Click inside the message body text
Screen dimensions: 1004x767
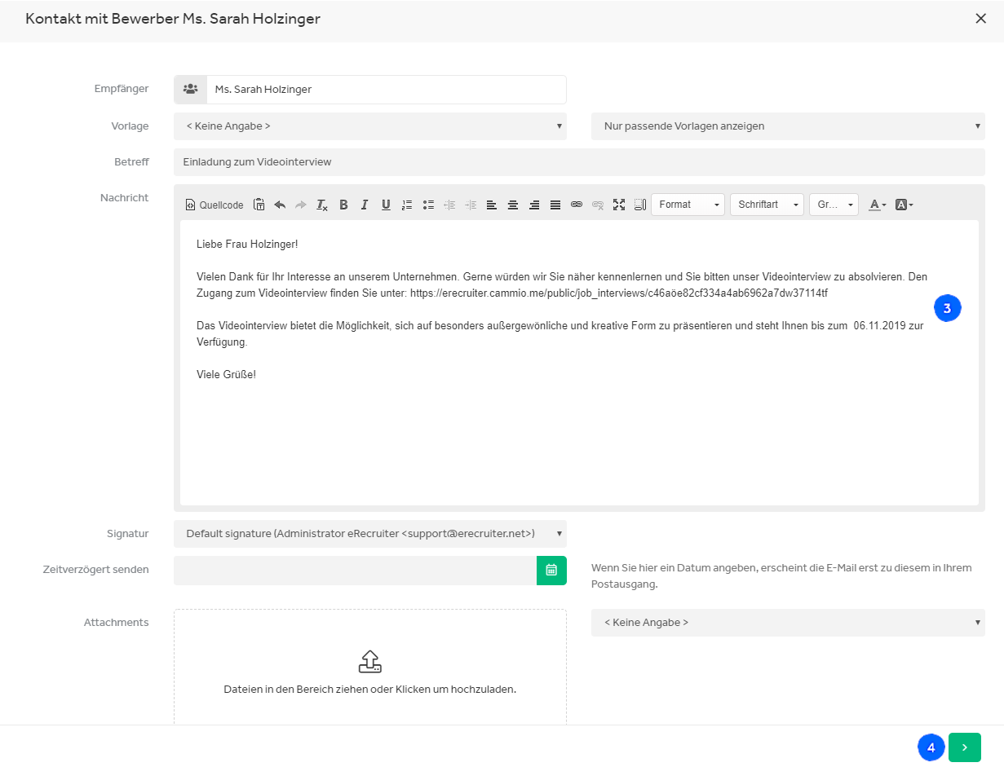click(x=579, y=363)
